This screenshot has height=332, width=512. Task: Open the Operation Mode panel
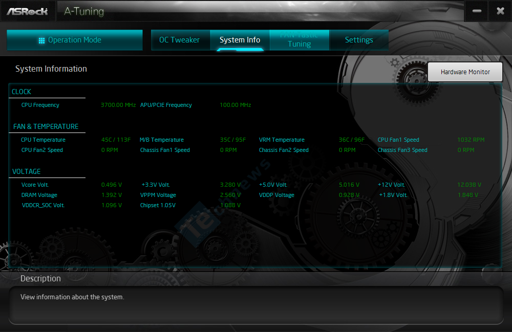[75, 40]
